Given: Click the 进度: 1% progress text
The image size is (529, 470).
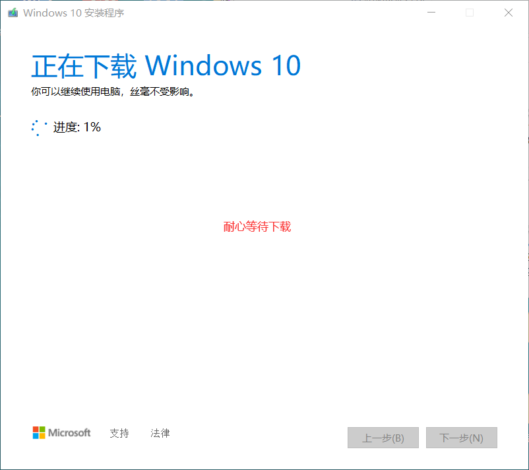Looking at the screenshot, I should (x=77, y=127).
